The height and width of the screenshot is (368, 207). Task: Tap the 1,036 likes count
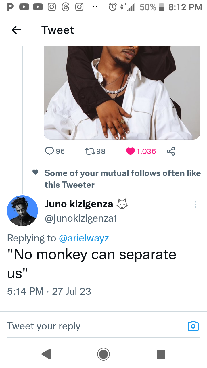(146, 151)
